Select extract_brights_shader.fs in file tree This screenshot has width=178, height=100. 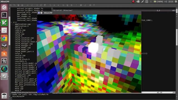point(30,9)
